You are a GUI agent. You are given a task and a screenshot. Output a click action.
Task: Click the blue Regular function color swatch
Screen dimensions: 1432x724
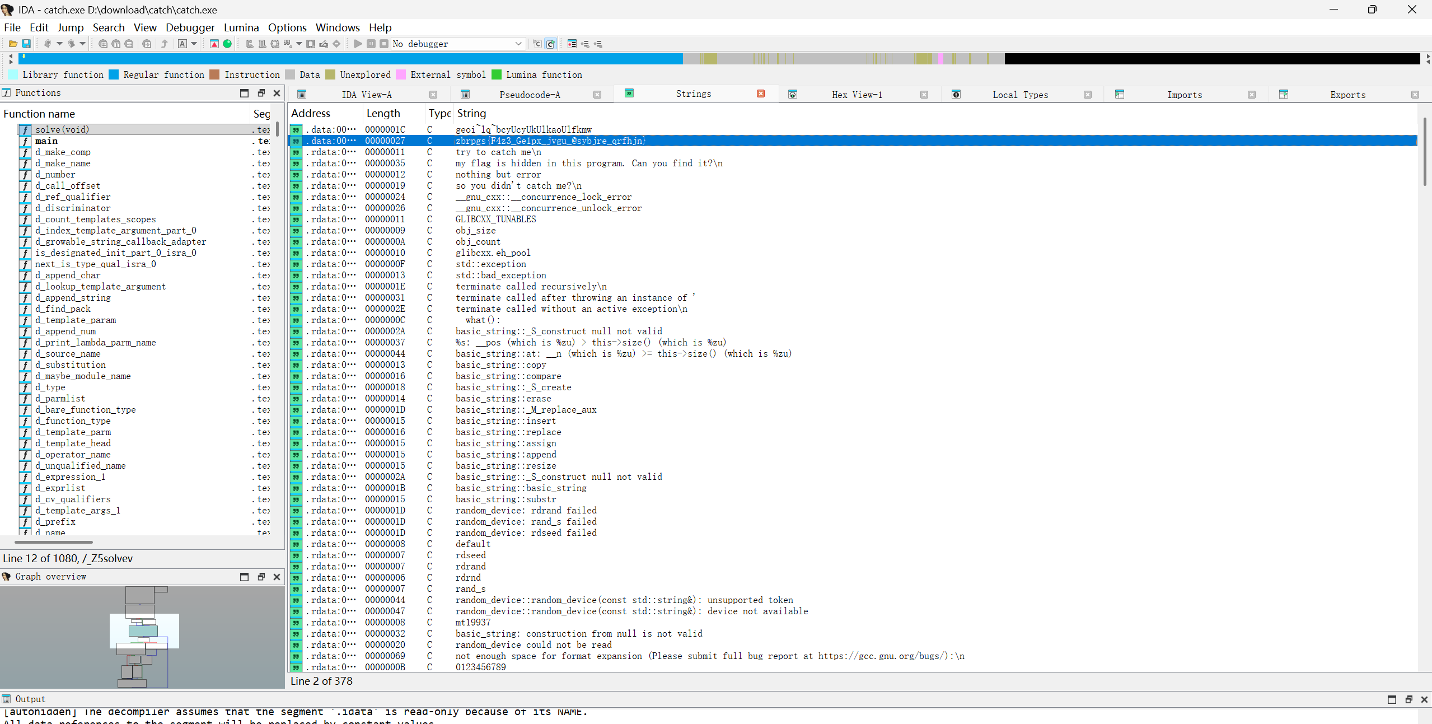(x=114, y=75)
